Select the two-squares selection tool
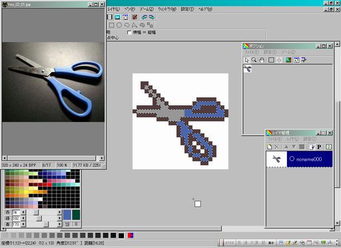341x248 pixels. point(150,25)
